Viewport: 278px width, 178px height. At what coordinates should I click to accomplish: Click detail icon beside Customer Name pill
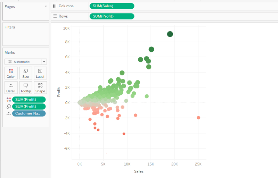[9, 113]
